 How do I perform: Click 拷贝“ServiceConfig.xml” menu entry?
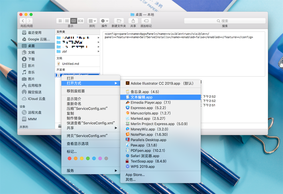91,136
